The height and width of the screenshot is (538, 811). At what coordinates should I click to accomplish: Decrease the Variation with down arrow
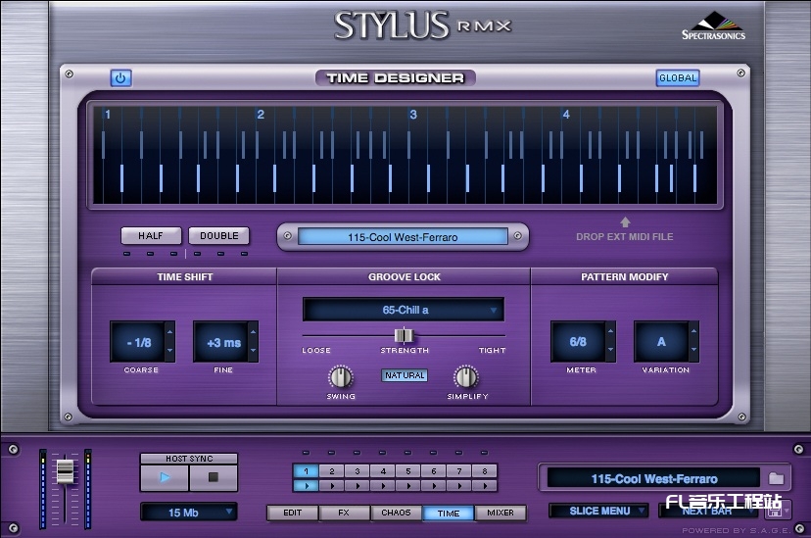pos(693,351)
